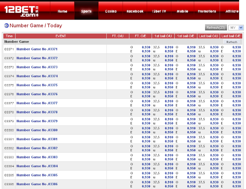Select 1st ball under 0.950 for game 03378
Screen dimensions: 246x189
[169, 114]
